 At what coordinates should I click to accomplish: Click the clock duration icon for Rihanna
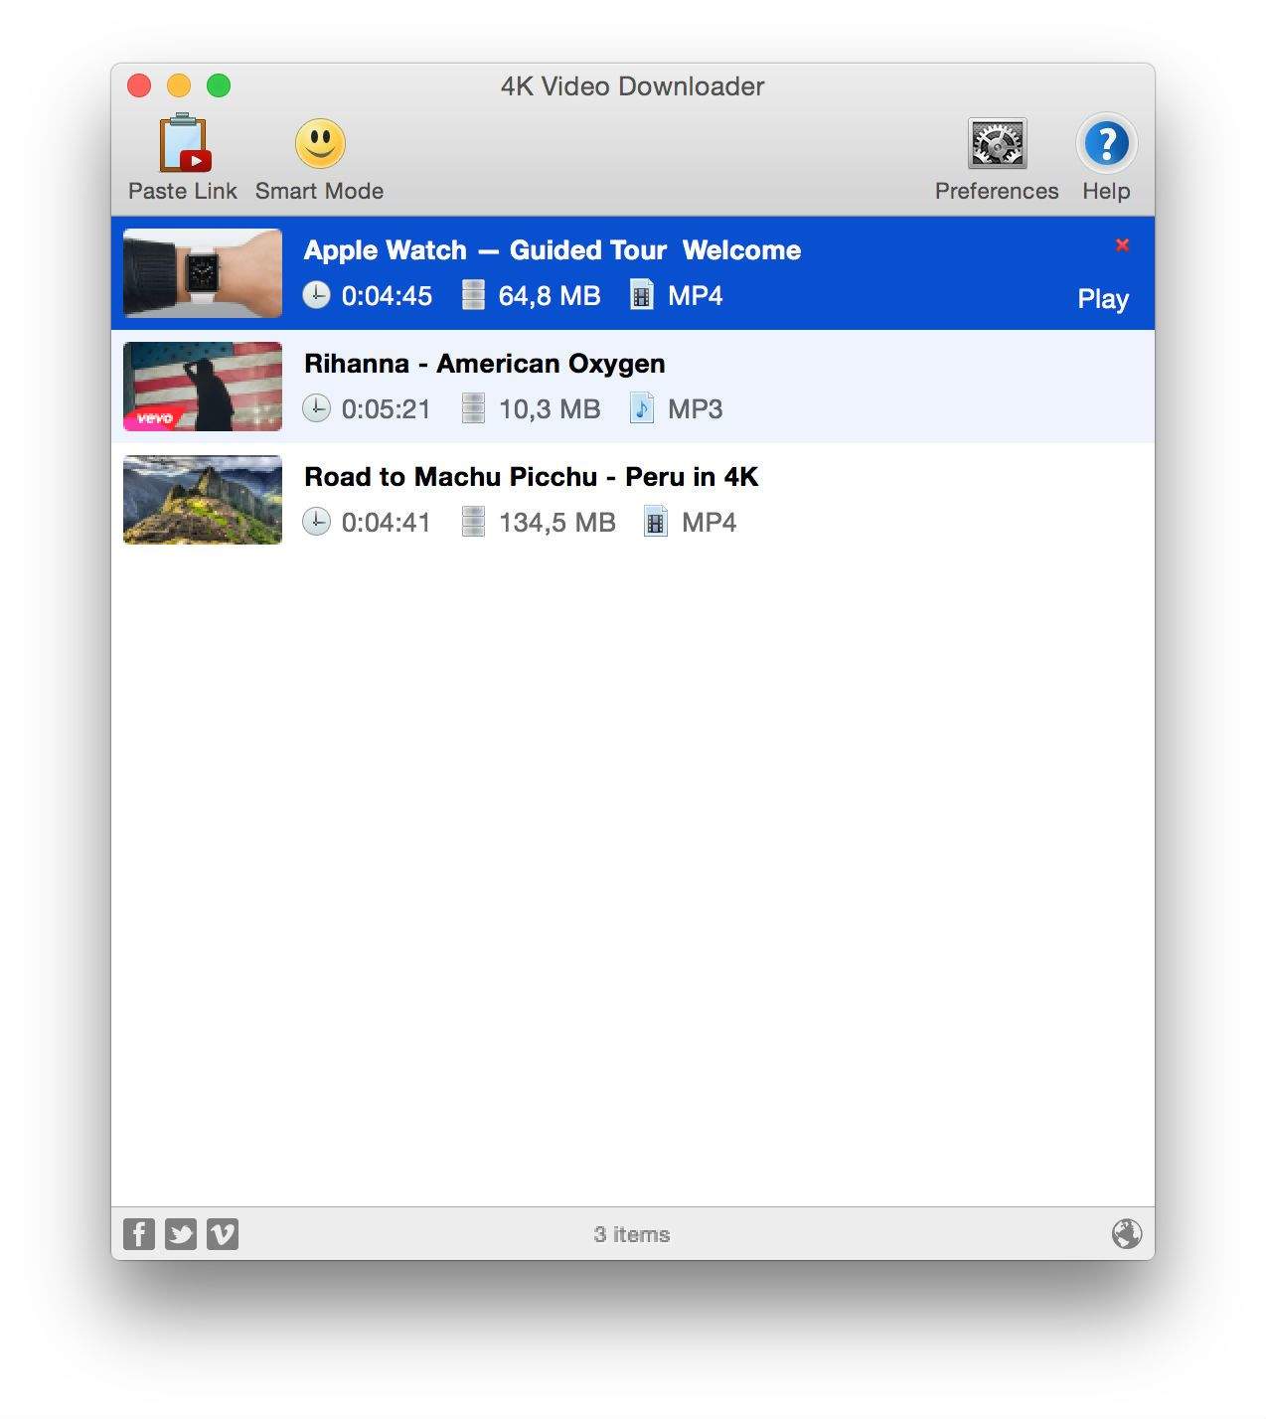pyautogui.click(x=316, y=408)
